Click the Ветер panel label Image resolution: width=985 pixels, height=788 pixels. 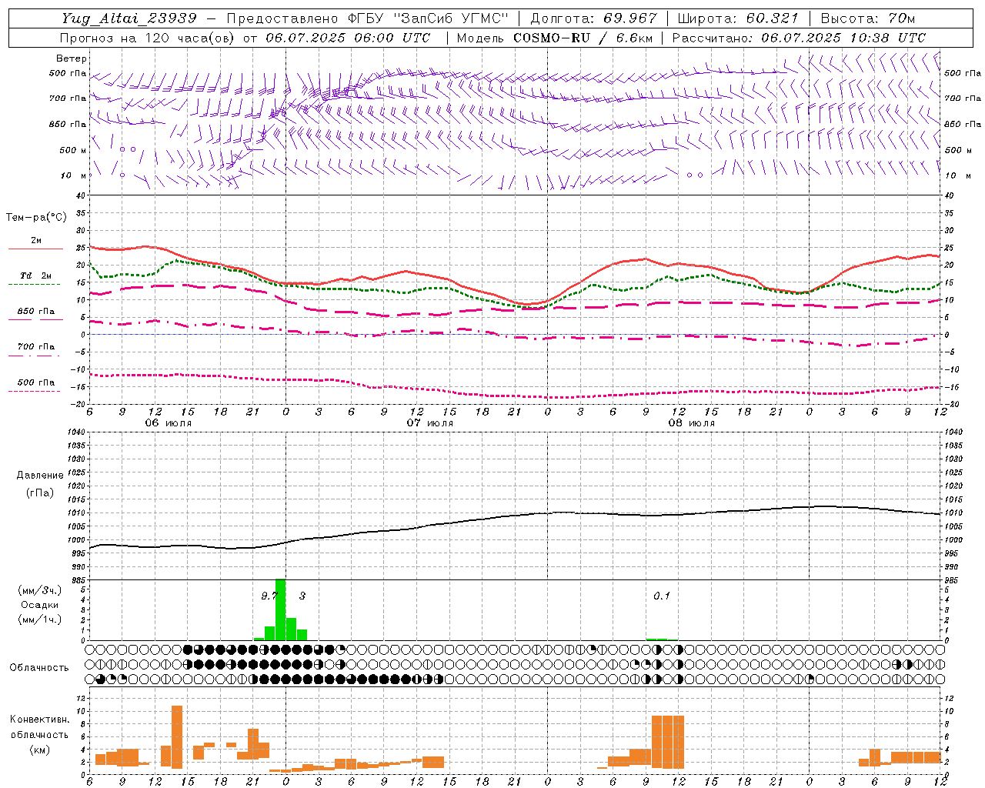72,58
